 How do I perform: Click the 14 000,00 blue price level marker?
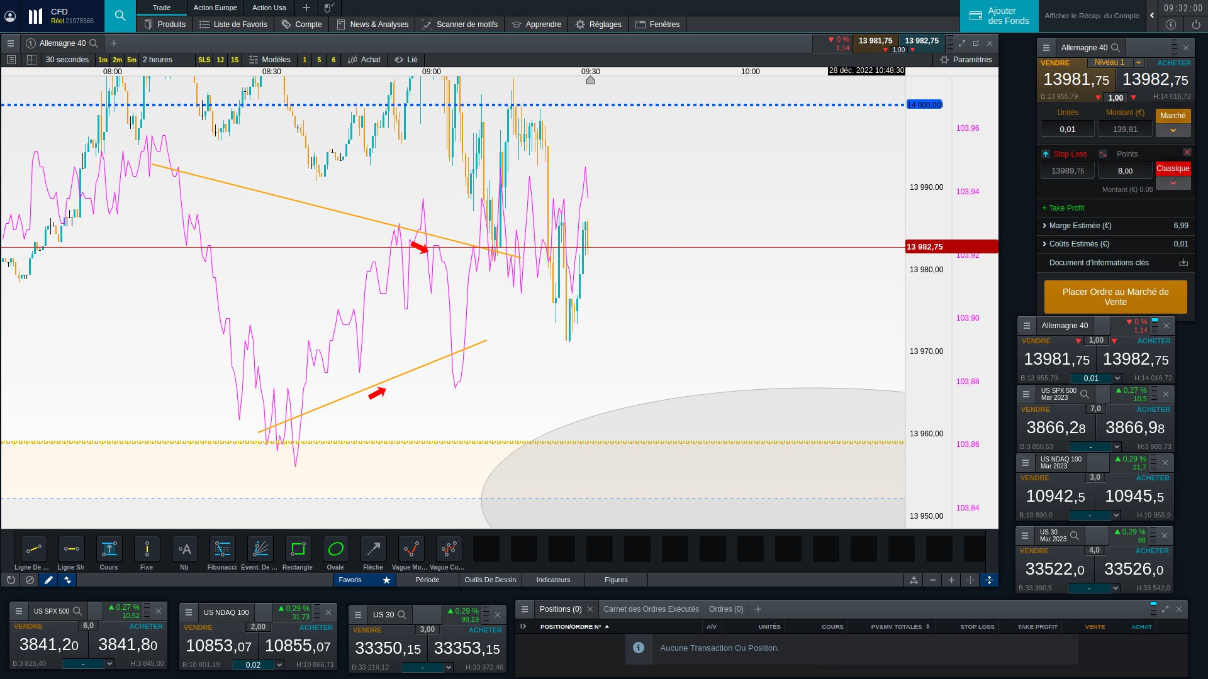pos(924,105)
